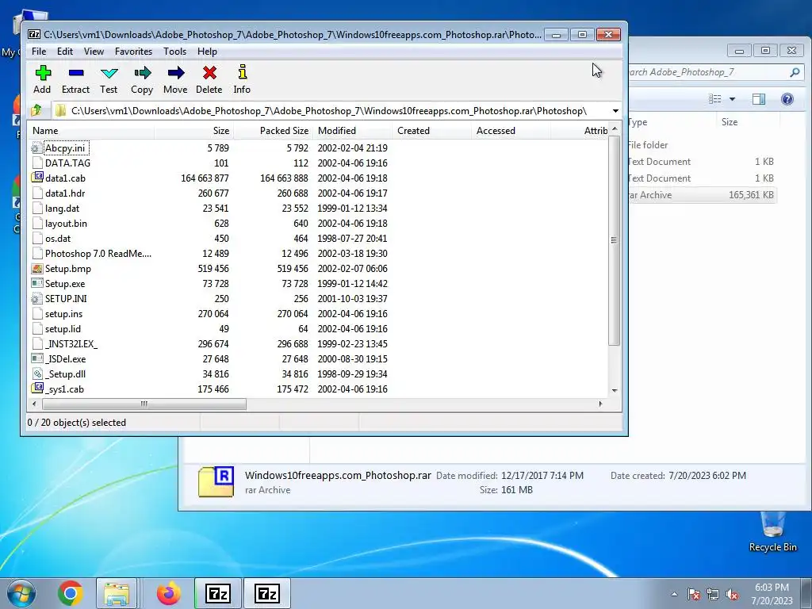Select the Setup.exe application icon
812x609 pixels.
[36, 283]
